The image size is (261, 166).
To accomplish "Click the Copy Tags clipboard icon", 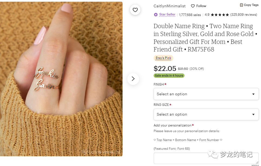I will coord(241,5).
